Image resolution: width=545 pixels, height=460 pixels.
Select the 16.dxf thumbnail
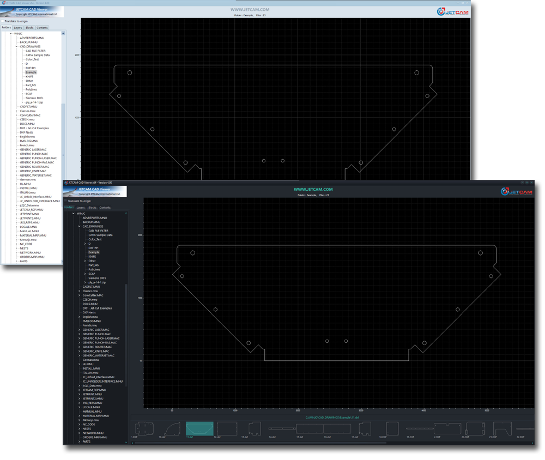[337, 429]
